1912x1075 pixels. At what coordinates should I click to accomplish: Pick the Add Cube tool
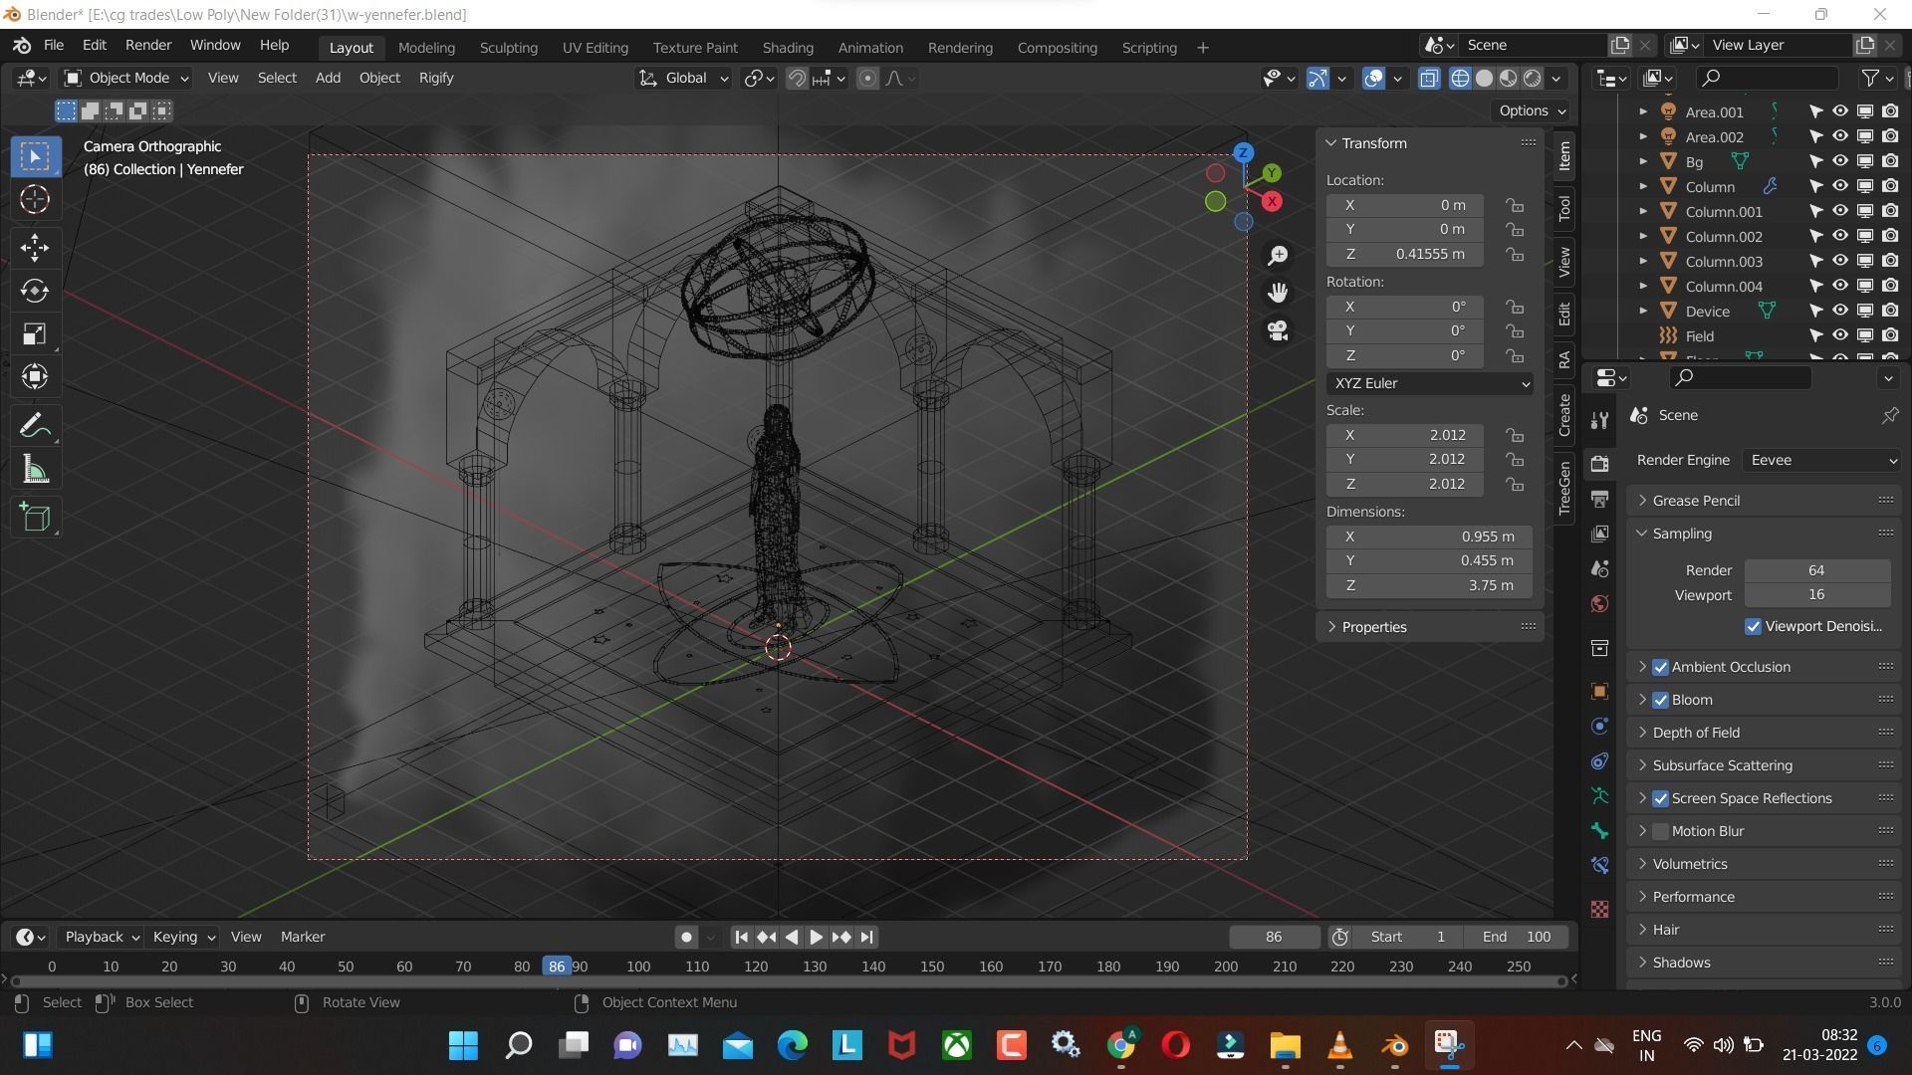point(34,516)
